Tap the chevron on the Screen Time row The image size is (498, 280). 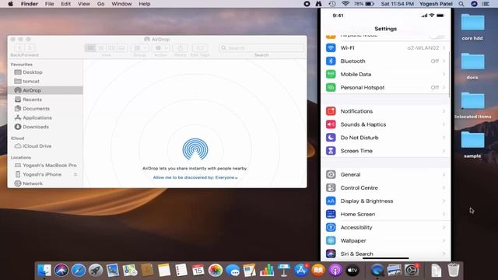444,151
